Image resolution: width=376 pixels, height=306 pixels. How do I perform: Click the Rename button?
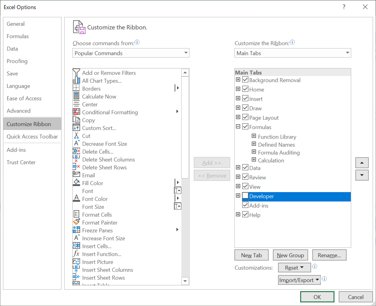[329, 255]
